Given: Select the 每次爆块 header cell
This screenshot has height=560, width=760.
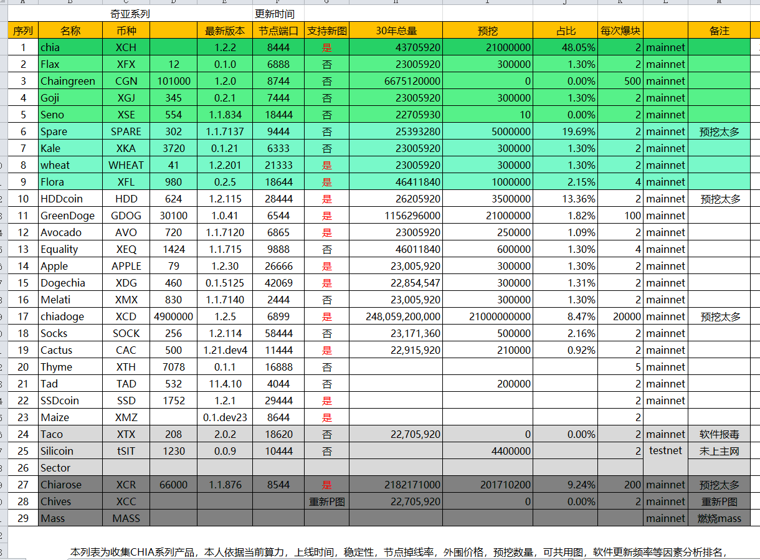Looking at the screenshot, I should (x=620, y=31).
